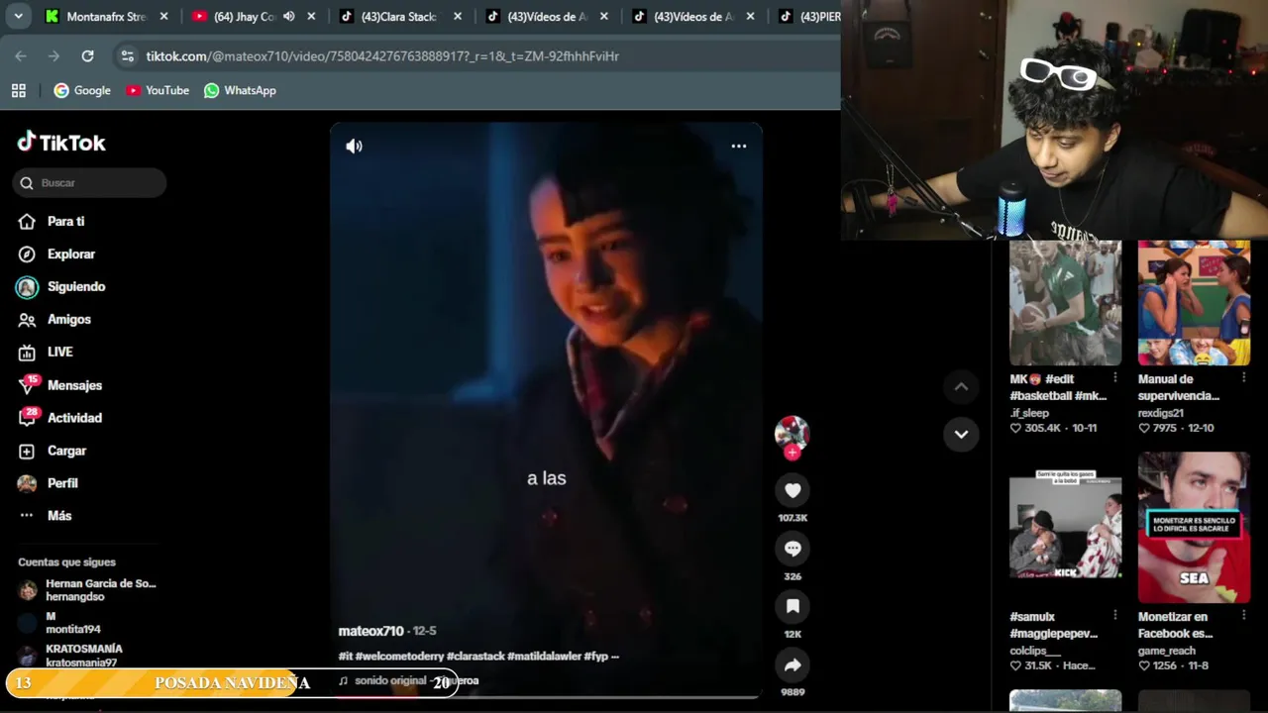Open the Amigos section
The width and height of the screenshot is (1268, 713).
point(54,319)
